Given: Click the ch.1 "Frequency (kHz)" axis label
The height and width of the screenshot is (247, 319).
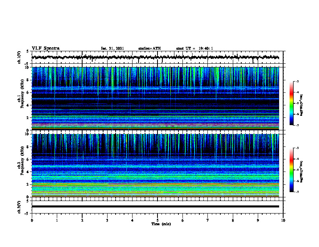Looking at the screenshot, I should (22, 94).
